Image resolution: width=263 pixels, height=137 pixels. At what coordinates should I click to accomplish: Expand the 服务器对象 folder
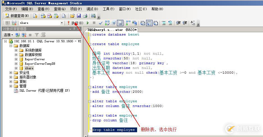11,77
